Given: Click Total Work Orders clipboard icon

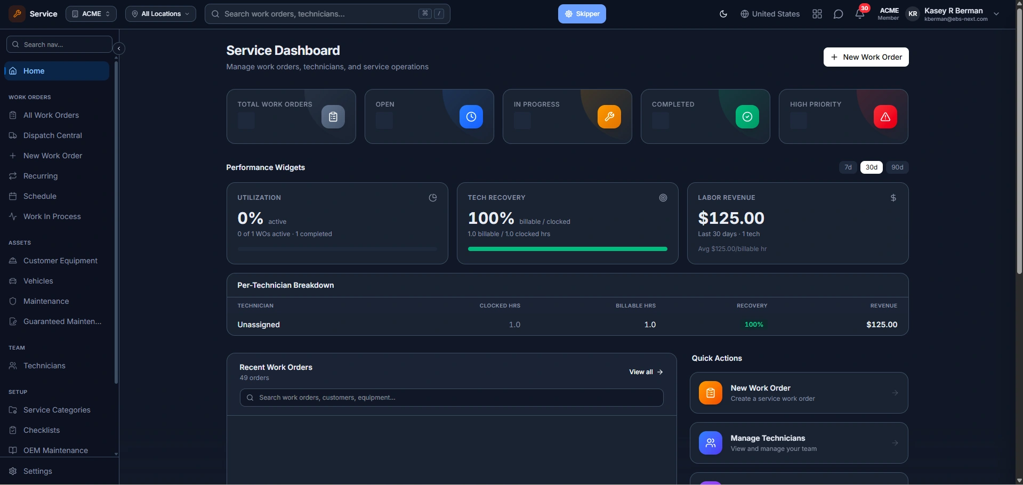Looking at the screenshot, I should (333, 117).
